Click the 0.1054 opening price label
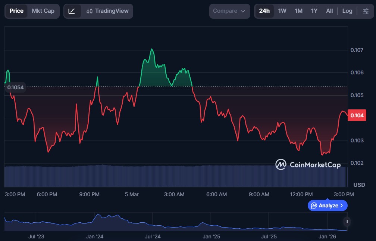The image size is (376, 241). 15,87
